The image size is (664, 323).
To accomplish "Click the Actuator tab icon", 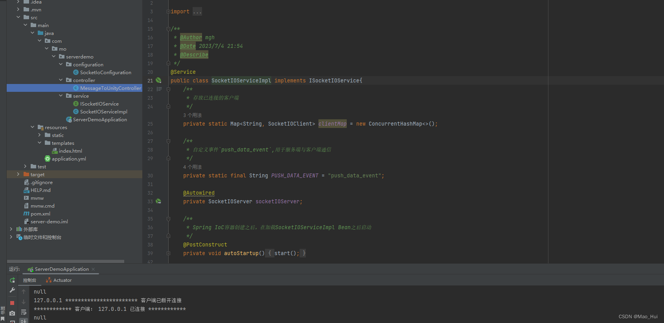I will 49,280.
